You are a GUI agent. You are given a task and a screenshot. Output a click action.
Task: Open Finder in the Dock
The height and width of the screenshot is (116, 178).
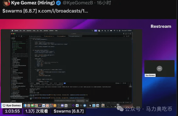[x=25, y=106]
